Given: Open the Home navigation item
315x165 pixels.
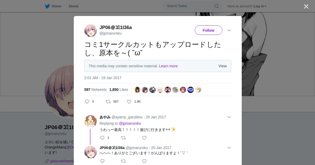Looking at the screenshot, I should [x=53, y=6].
